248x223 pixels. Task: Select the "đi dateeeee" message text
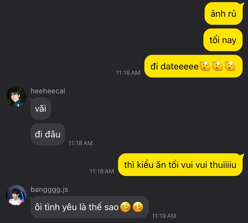pos(174,66)
